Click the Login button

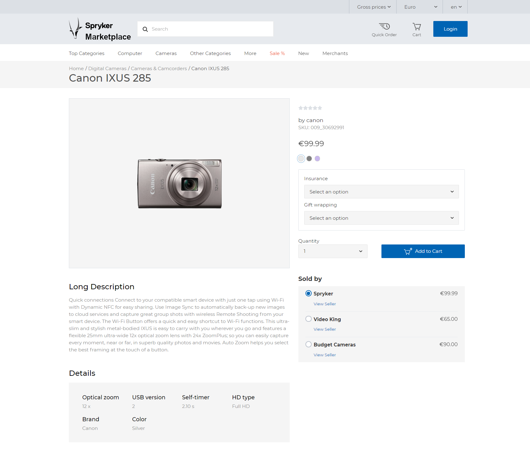[450, 29]
